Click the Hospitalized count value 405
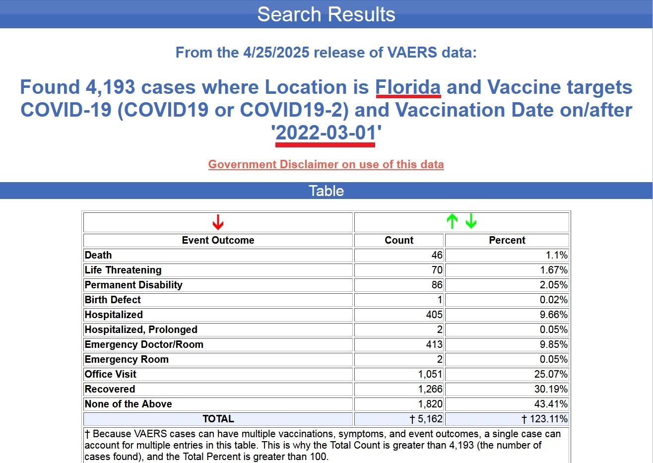The height and width of the screenshot is (463, 653). click(434, 315)
